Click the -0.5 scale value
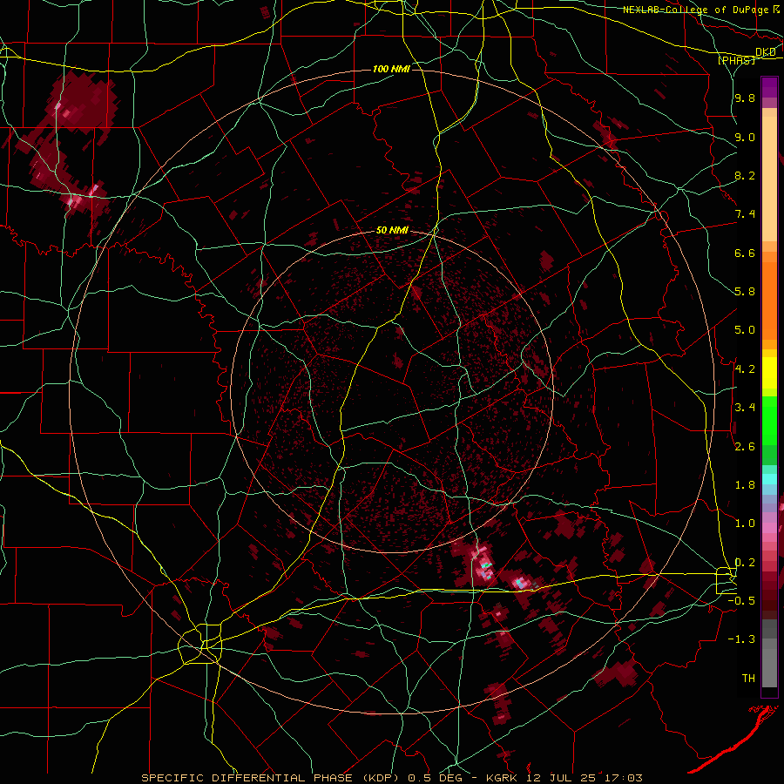The width and height of the screenshot is (784, 784). point(742,600)
